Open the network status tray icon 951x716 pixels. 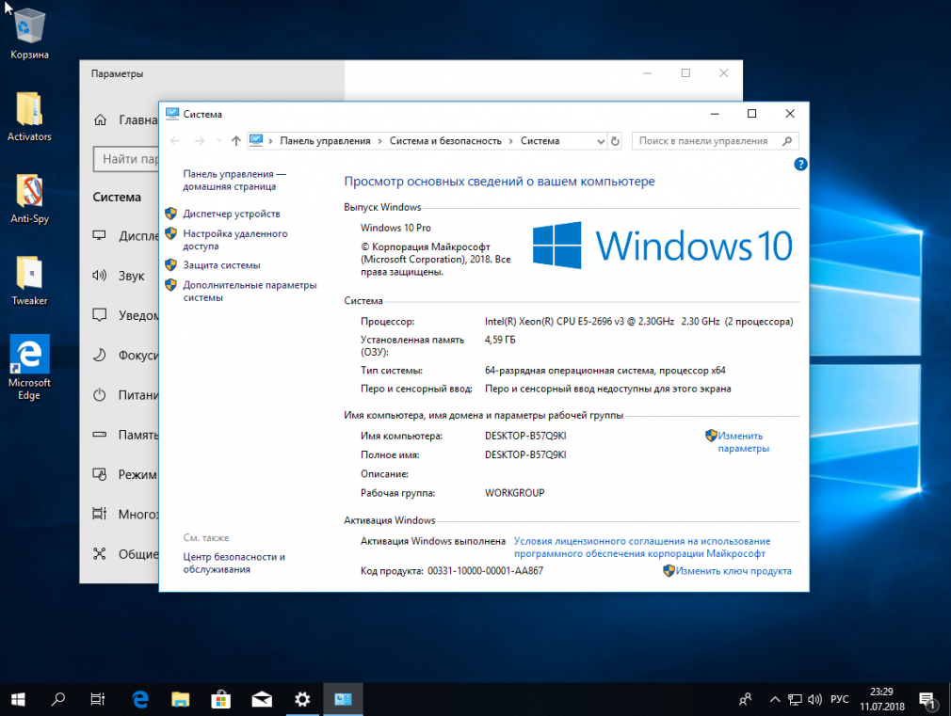point(795,700)
